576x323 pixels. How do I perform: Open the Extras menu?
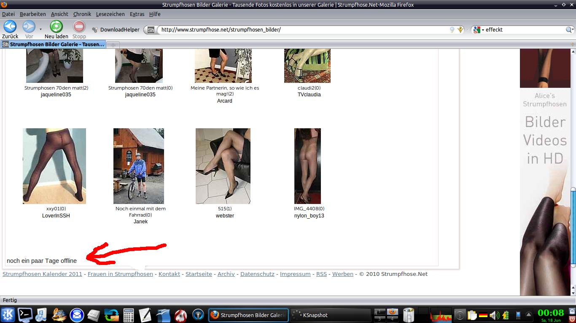point(137,14)
